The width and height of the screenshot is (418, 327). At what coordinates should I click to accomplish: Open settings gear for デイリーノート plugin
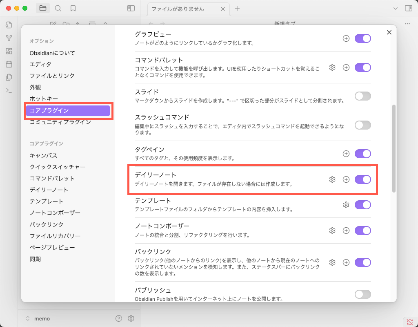(x=332, y=179)
